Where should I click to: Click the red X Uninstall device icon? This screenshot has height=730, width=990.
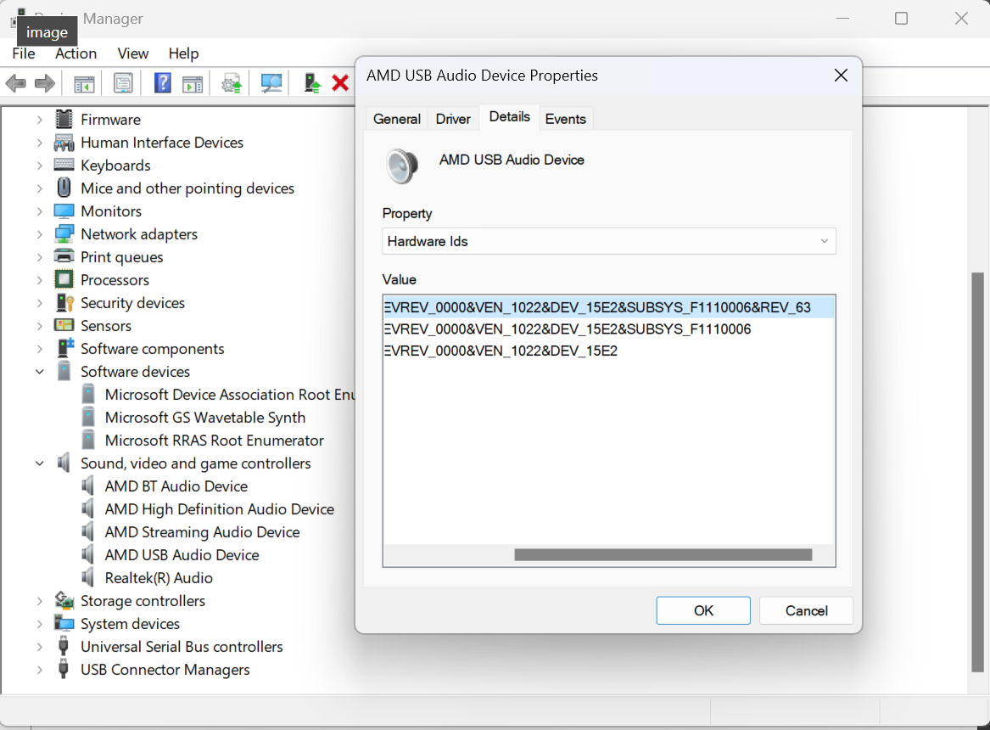click(x=340, y=82)
